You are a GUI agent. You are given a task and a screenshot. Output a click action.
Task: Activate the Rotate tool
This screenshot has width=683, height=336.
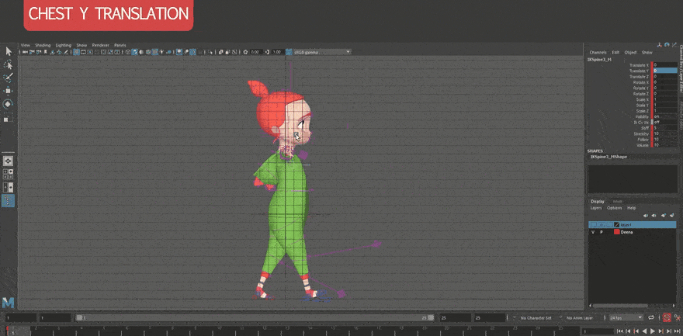(8, 104)
